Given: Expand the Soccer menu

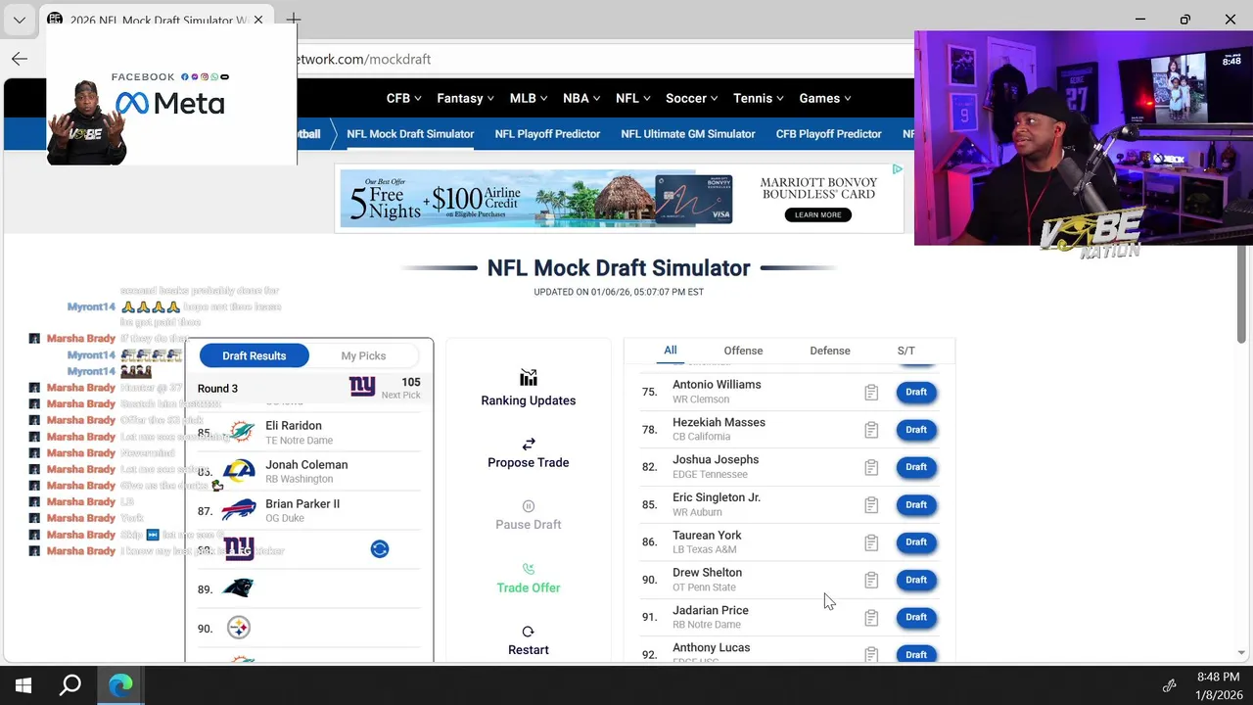Looking at the screenshot, I should 691,98.
